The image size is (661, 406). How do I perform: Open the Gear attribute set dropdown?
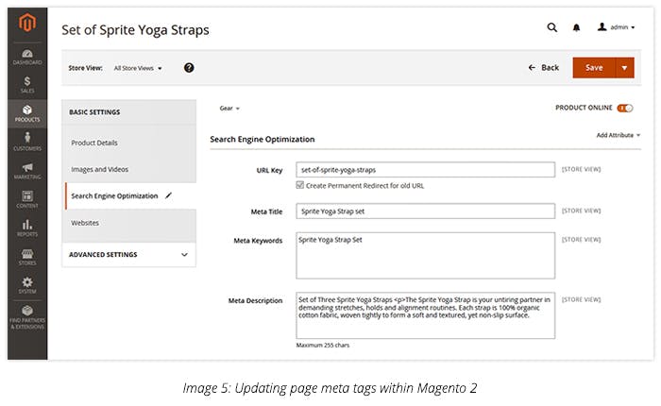coord(229,109)
